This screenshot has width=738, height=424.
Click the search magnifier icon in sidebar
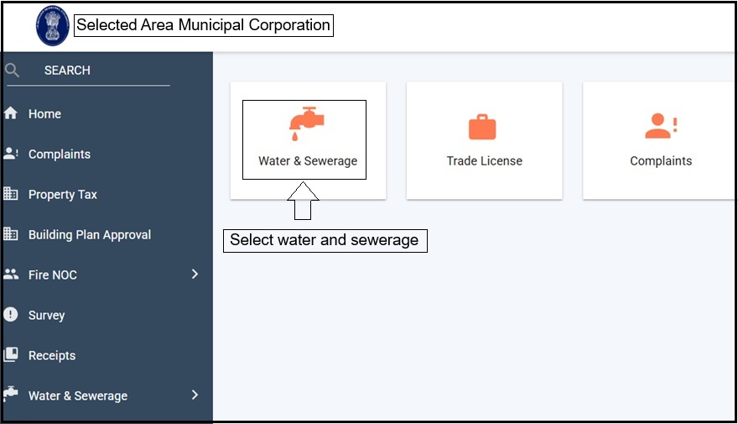tap(12, 71)
